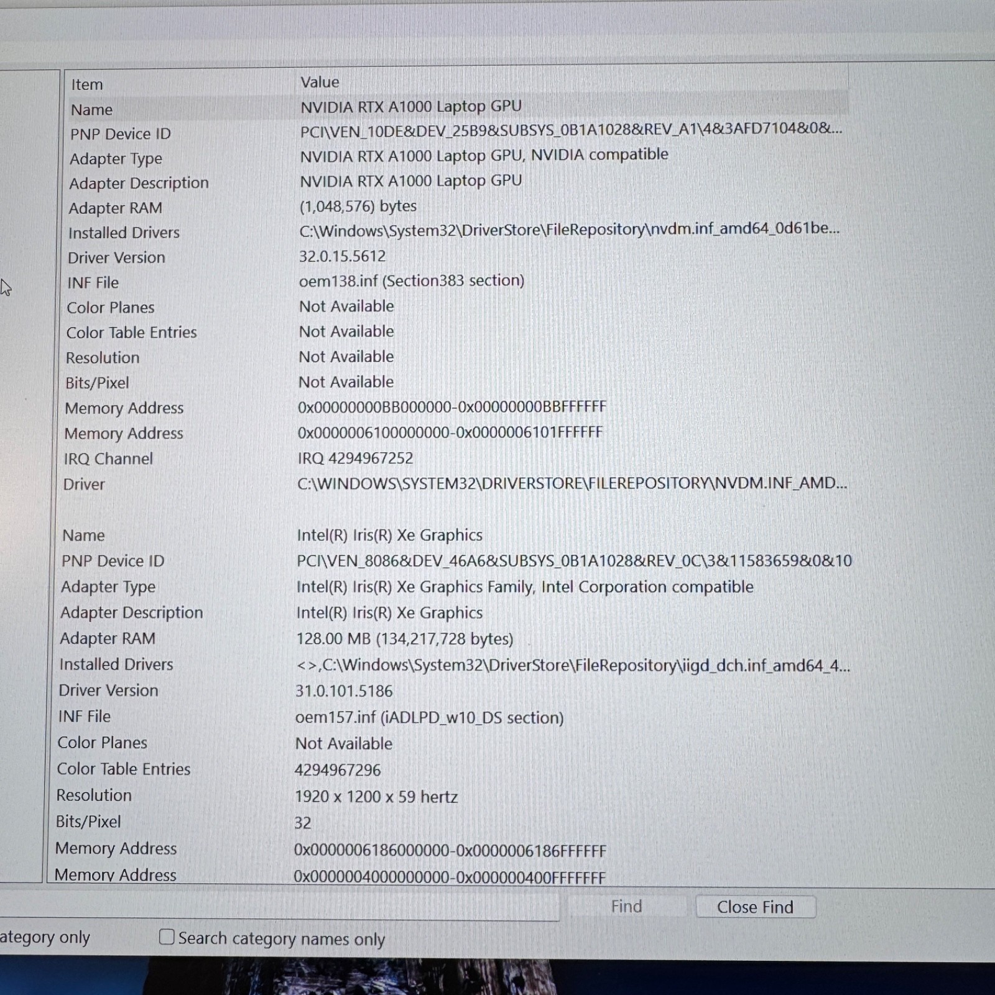Select the 'IRQ 4294967252' value
The image size is (995, 995).
coord(355,458)
